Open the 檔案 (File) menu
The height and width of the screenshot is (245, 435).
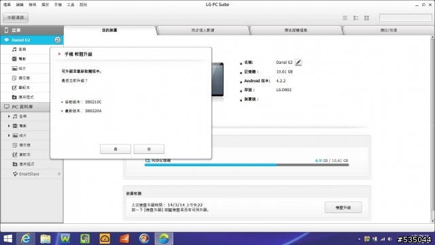point(7,5)
